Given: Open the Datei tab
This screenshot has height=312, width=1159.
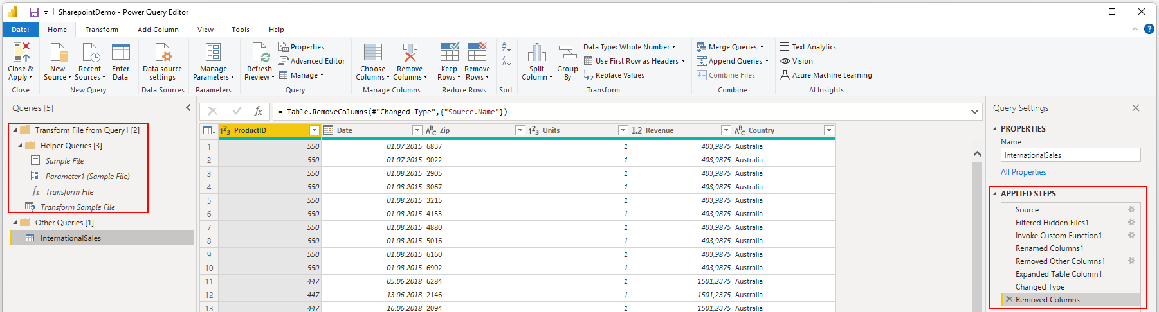Looking at the screenshot, I should click(21, 30).
